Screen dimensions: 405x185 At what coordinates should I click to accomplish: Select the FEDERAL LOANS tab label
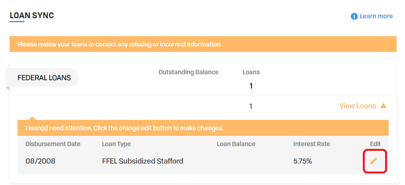point(44,78)
